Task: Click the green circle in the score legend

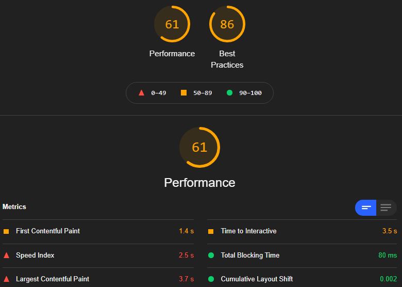Action: tap(229, 93)
